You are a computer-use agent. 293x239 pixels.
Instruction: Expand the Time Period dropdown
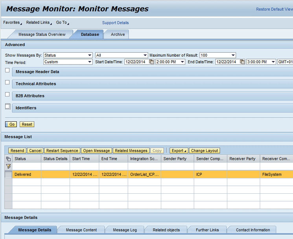pyautogui.click(x=68, y=62)
